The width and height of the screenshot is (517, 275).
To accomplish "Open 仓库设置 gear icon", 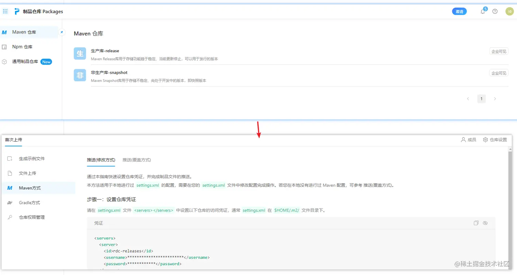I will tap(485, 140).
